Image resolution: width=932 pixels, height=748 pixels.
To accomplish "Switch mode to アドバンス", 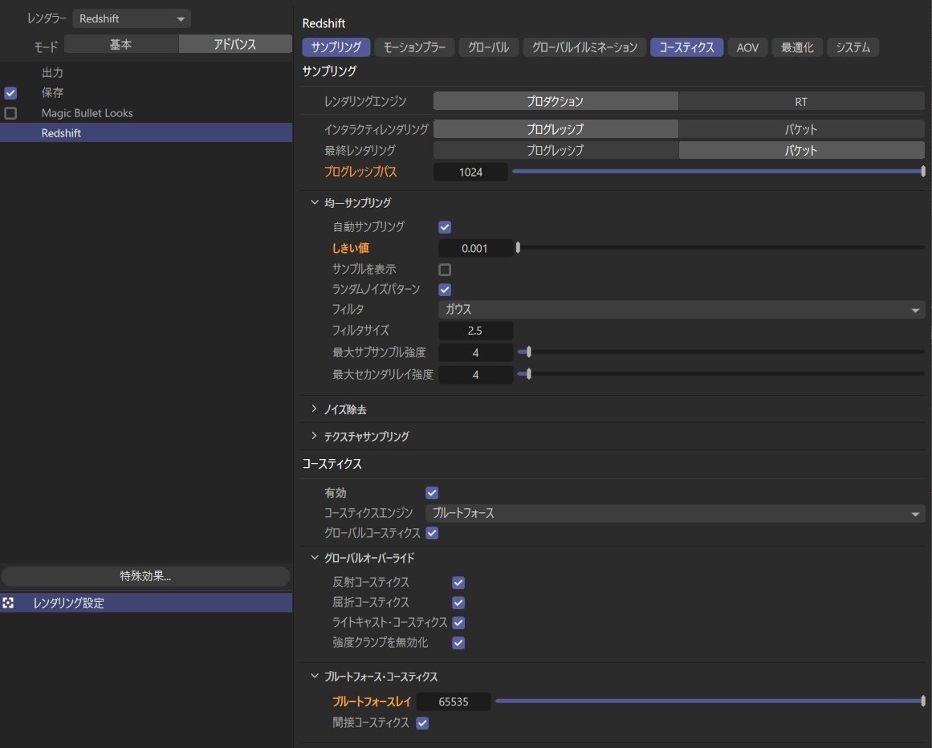I will tap(235, 44).
